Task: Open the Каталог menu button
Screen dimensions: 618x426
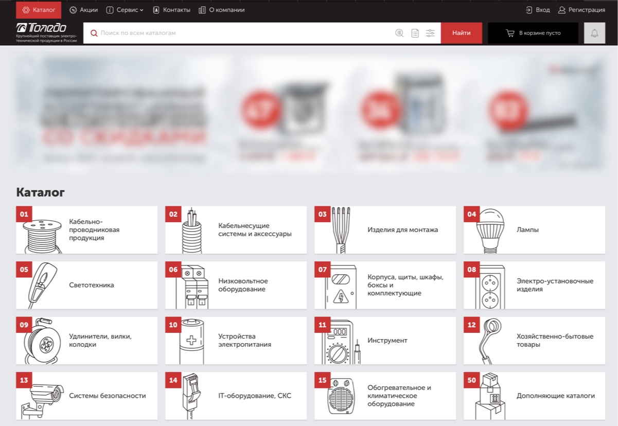Action: 39,10
